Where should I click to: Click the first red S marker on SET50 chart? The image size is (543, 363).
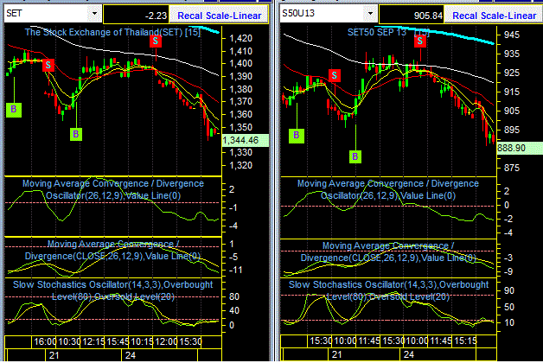pyautogui.click(x=334, y=75)
